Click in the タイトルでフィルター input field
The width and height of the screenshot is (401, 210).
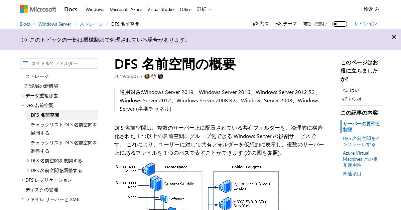coord(59,63)
